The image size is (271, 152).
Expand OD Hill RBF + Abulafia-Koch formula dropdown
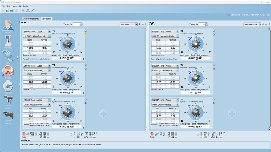[x=50, y=36]
